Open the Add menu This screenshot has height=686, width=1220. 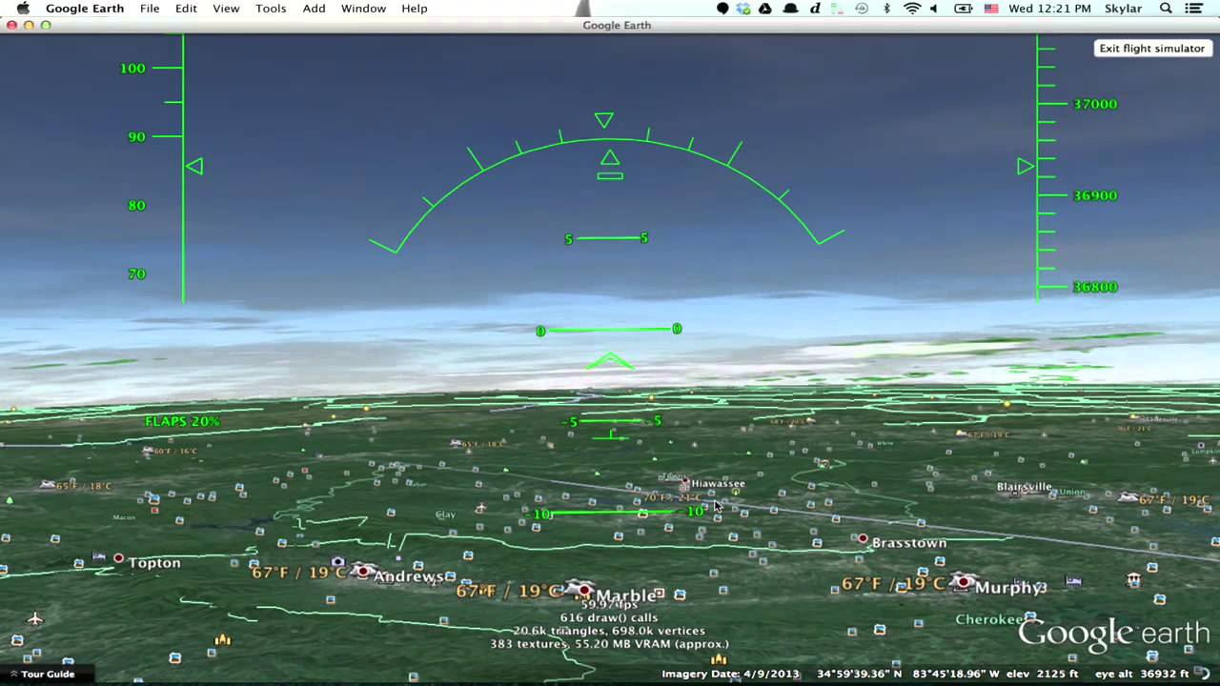click(314, 9)
